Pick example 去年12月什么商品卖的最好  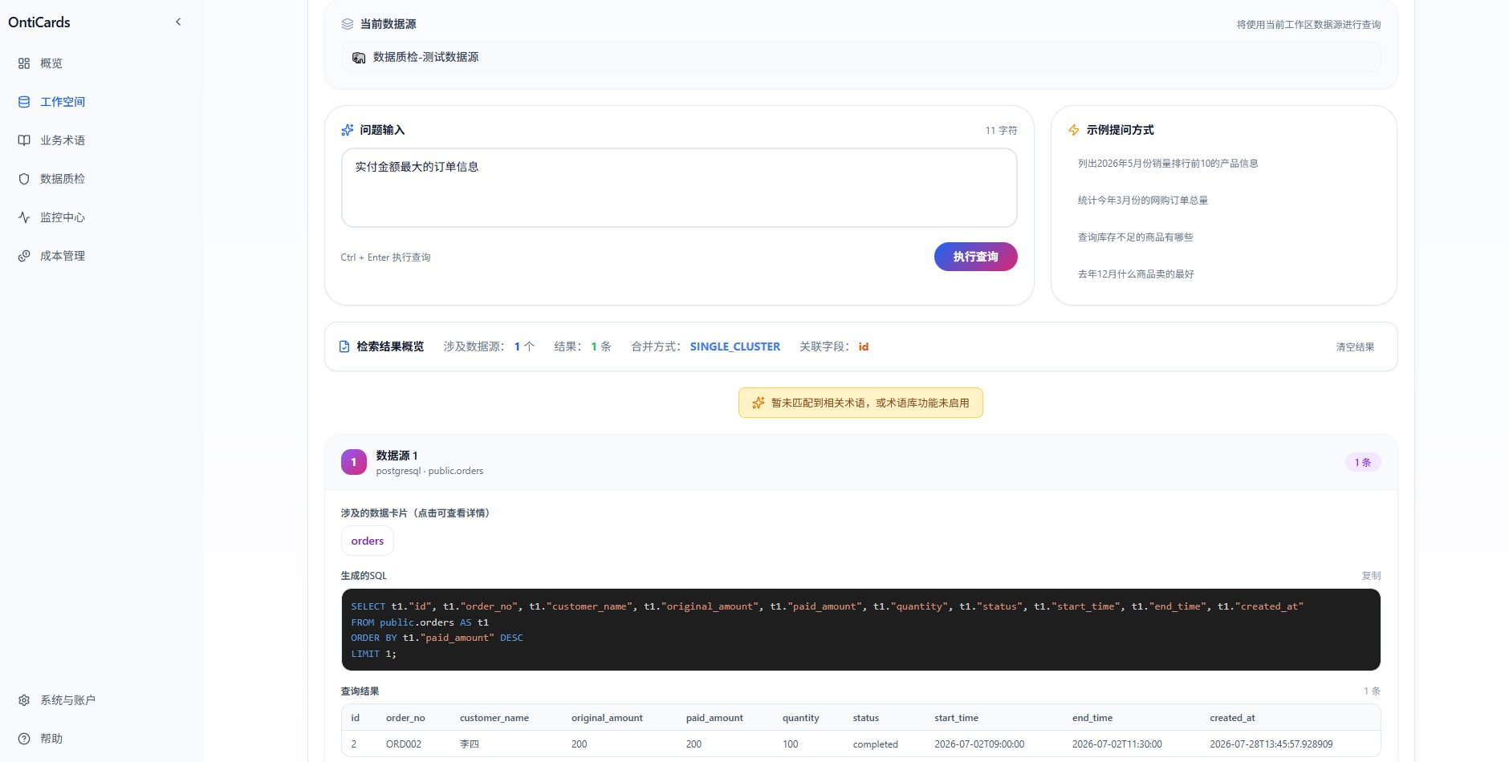1136,274
